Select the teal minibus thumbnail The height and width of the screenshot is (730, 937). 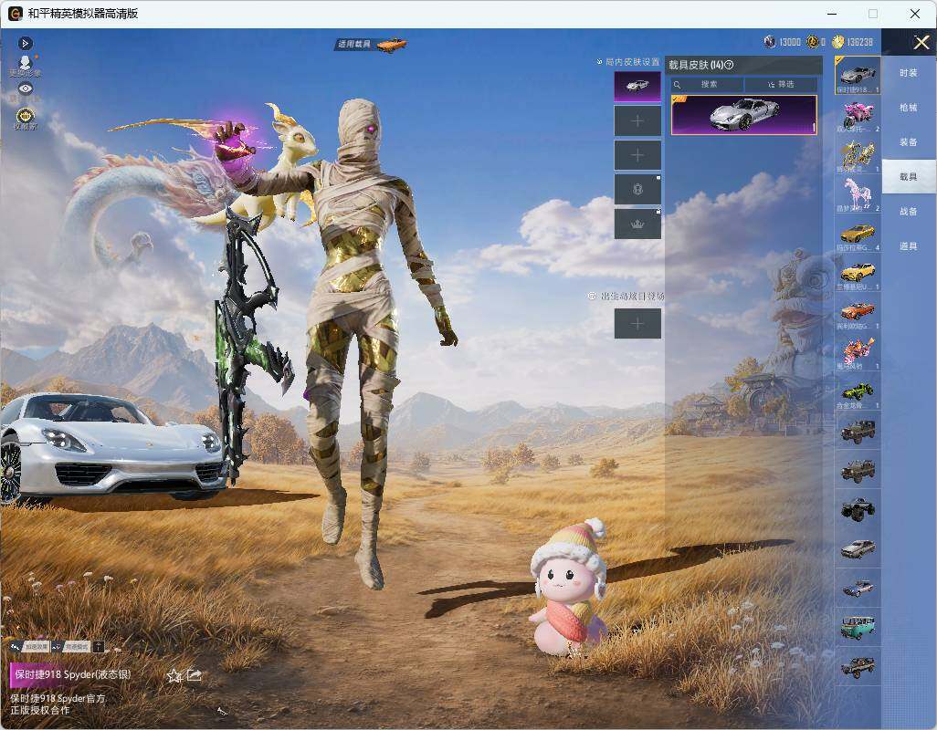(858, 627)
